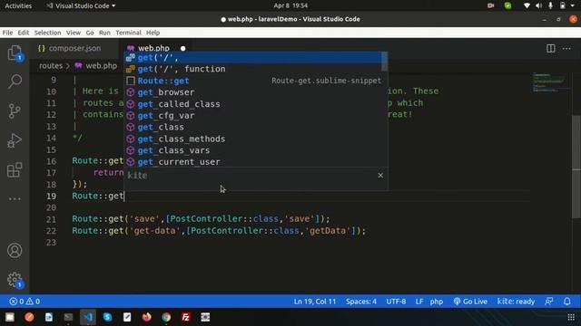Select get_called_class suggestion

pyautogui.click(x=252, y=104)
